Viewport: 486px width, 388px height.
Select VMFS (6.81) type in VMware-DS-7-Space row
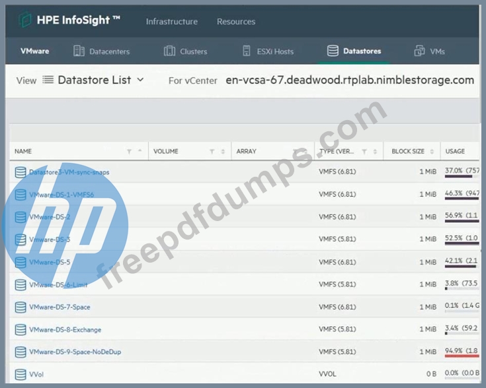point(337,307)
